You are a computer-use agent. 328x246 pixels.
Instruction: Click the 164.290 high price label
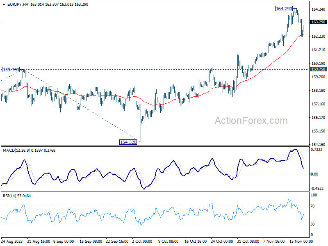(284, 9)
